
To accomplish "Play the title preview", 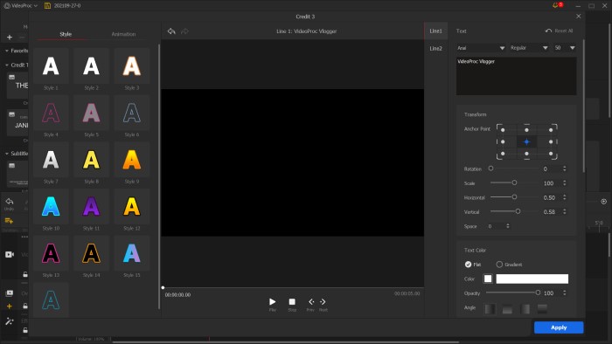I will (x=273, y=301).
